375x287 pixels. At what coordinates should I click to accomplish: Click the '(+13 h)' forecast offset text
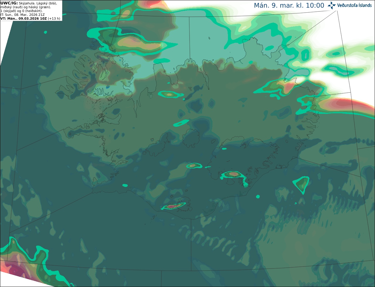(54, 18)
